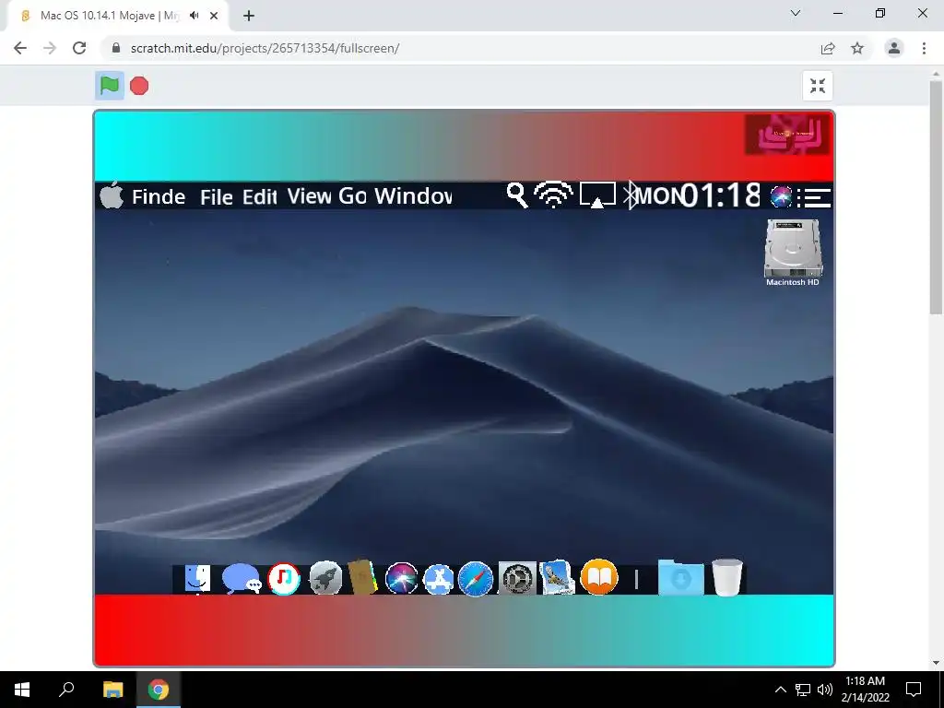Open Siri from the dock
Image resolution: width=944 pixels, height=708 pixels.
click(402, 579)
